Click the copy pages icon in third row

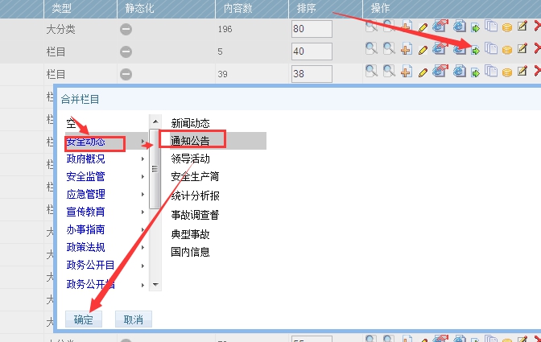[x=490, y=71]
